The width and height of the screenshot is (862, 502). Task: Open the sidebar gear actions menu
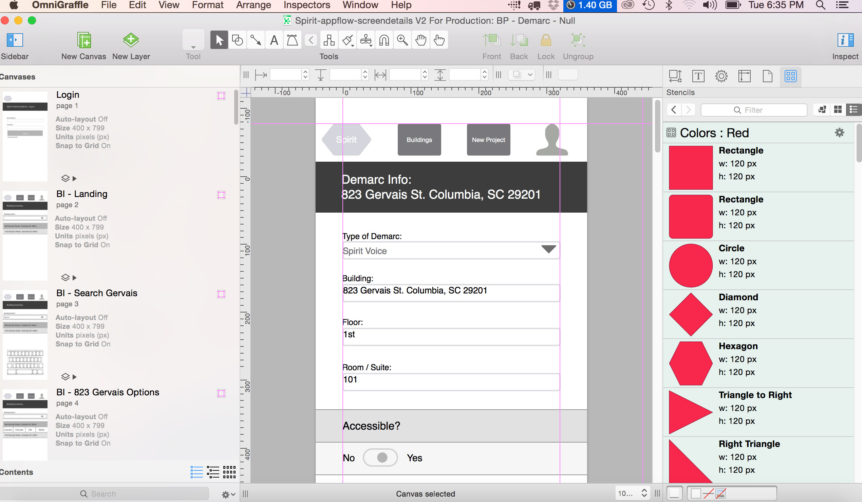[x=228, y=495]
